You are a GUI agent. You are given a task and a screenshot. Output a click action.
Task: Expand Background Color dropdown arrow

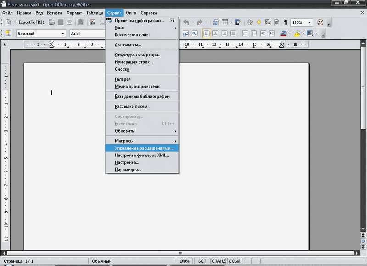pos(317,33)
